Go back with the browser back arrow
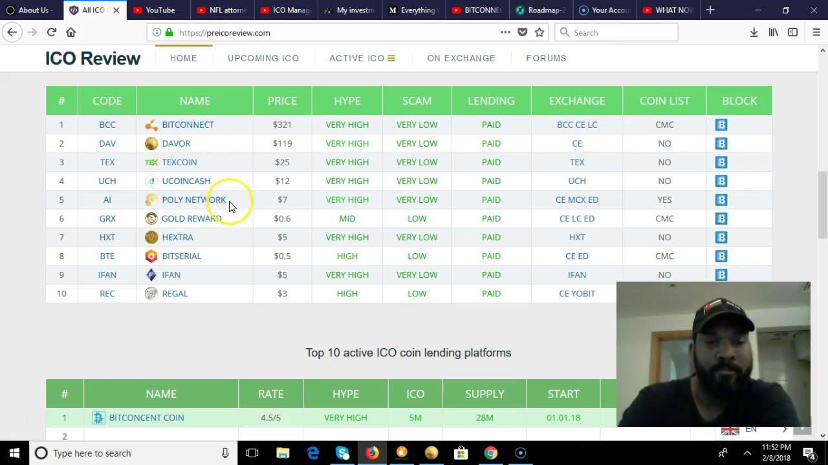The width and height of the screenshot is (828, 465). [x=12, y=32]
